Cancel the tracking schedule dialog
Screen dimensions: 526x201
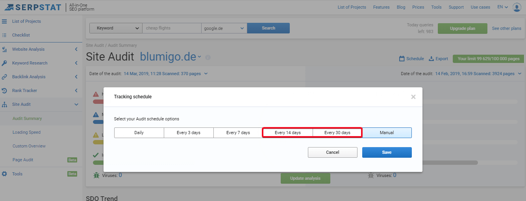(333, 152)
